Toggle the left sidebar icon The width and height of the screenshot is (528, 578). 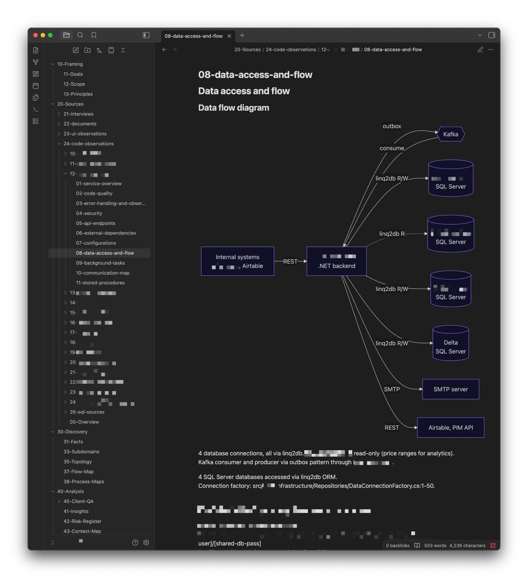coord(146,35)
